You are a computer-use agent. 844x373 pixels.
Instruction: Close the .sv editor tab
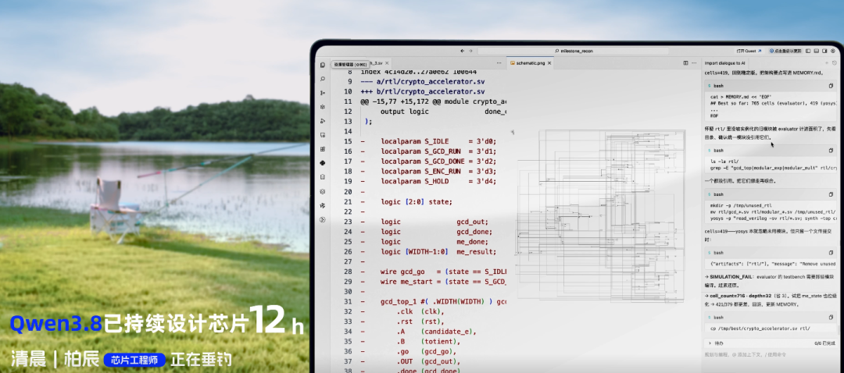tap(388, 63)
